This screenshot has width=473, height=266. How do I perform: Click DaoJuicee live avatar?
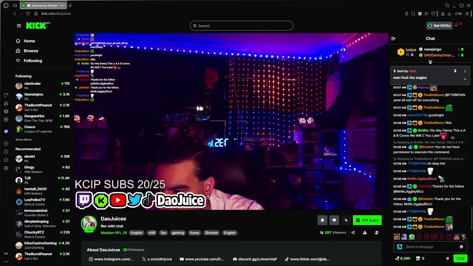coord(89,224)
